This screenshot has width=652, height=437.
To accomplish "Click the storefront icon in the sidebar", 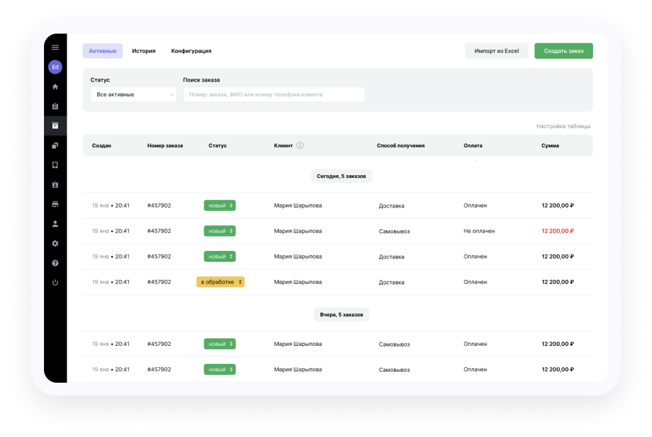I will [x=55, y=204].
